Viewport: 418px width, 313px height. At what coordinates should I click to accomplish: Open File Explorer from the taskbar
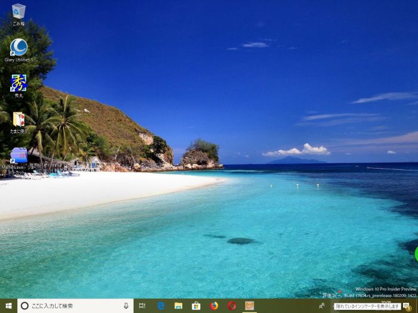[x=178, y=306]
